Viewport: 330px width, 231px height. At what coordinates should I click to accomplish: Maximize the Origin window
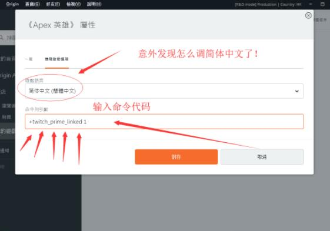(x=322, y=4)
